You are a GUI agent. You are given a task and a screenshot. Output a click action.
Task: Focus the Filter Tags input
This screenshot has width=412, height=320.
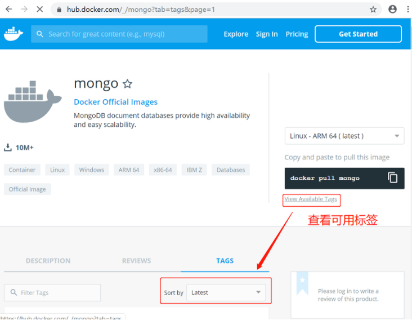tap(52, 292)
